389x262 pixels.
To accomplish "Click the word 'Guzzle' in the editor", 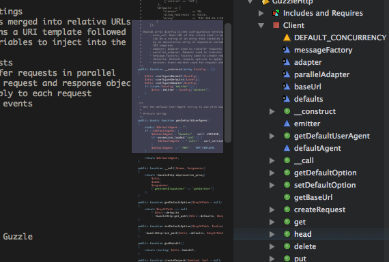I will 18,237.
